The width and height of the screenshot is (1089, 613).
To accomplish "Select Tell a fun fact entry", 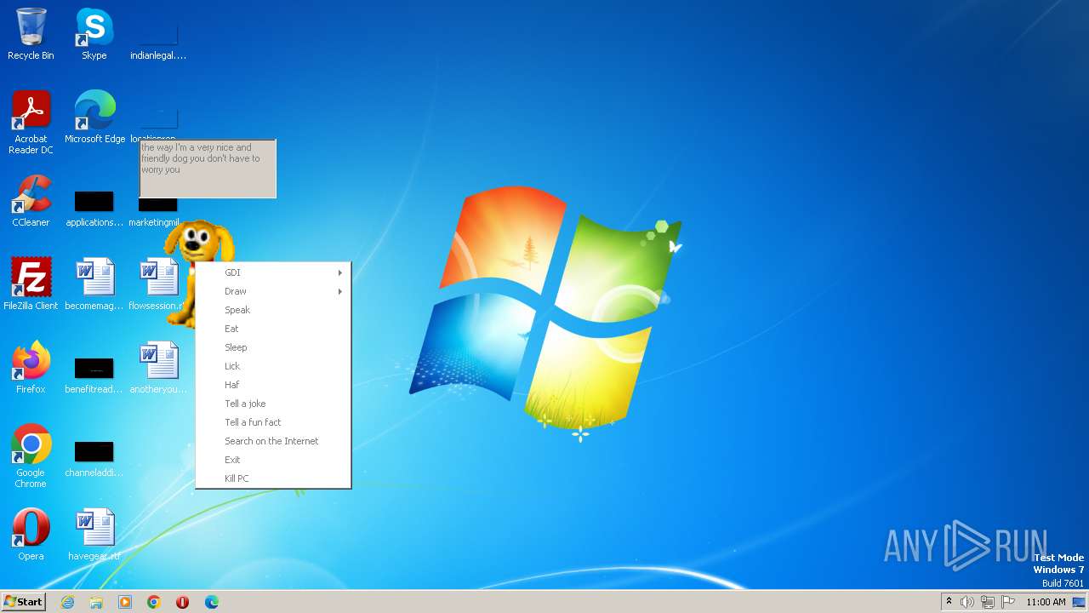I will (x=273, y=422).
